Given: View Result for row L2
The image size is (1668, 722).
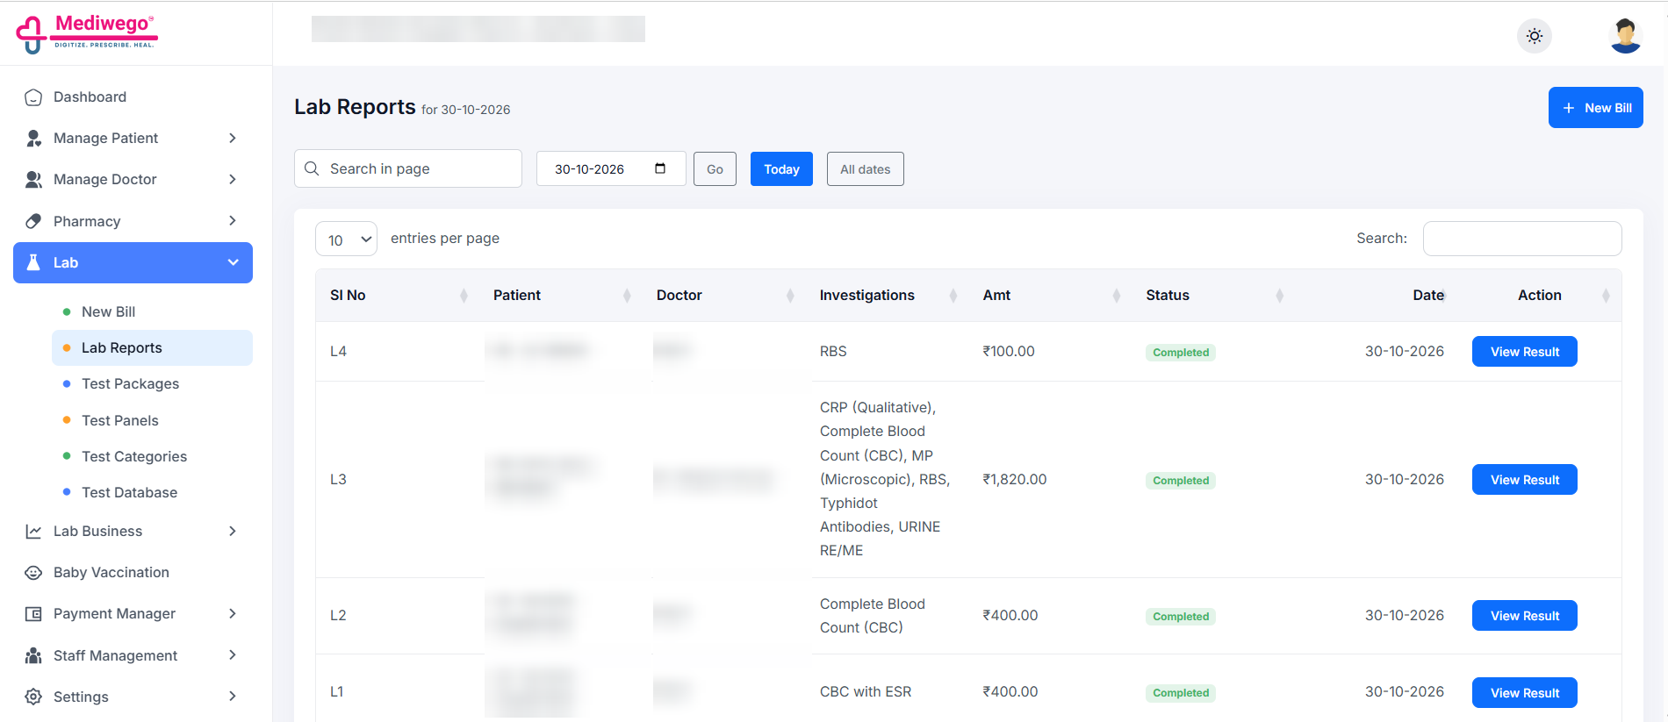Looking at the screenshot, I should click(x=1524, y=616).
